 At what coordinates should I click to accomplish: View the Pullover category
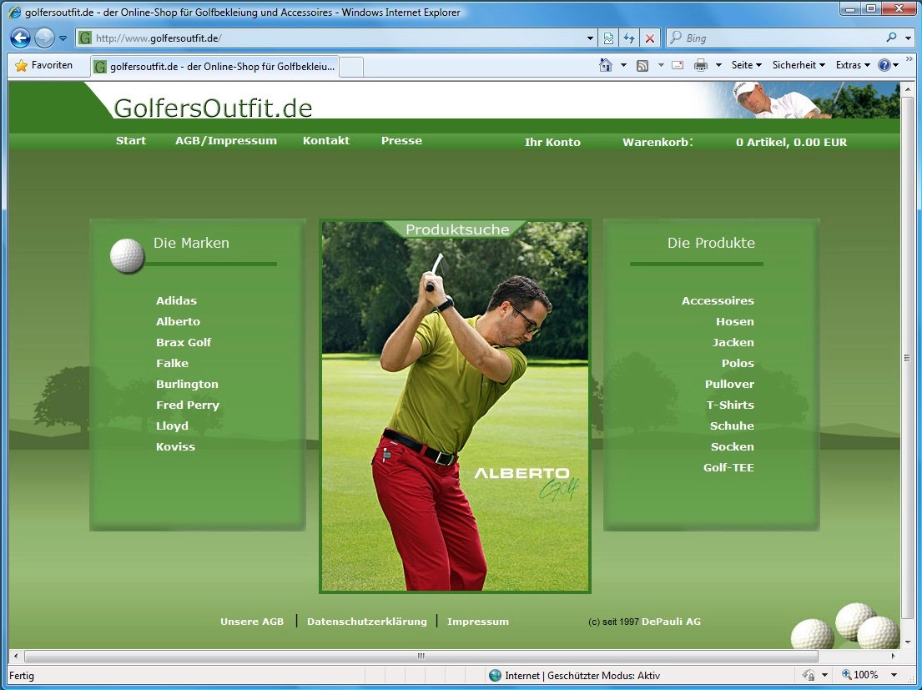pos(730,385)
